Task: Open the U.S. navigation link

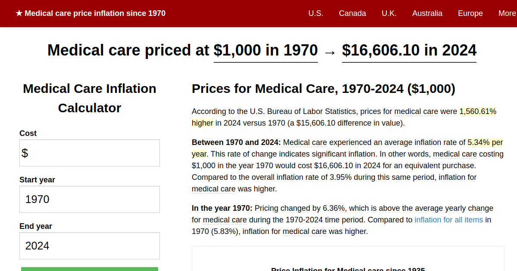Action: point(316,13)
